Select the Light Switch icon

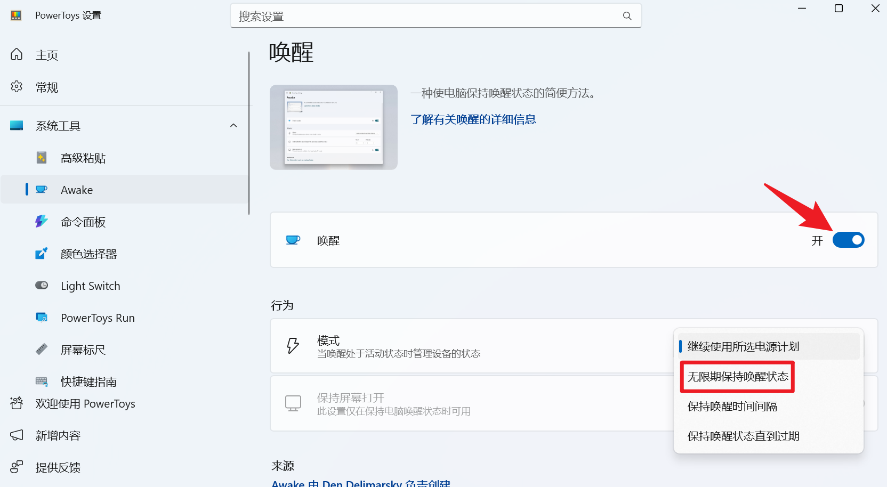click(x=42, y=285)
